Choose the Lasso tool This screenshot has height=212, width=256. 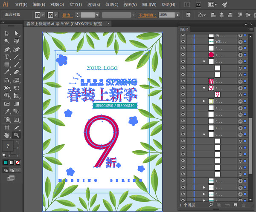point(16,41)
